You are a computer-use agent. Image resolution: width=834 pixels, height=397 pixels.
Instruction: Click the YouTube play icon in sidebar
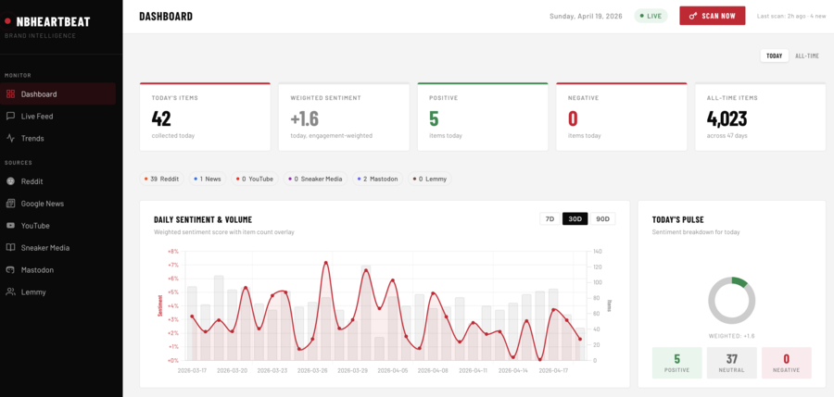[x=10, y=226]
